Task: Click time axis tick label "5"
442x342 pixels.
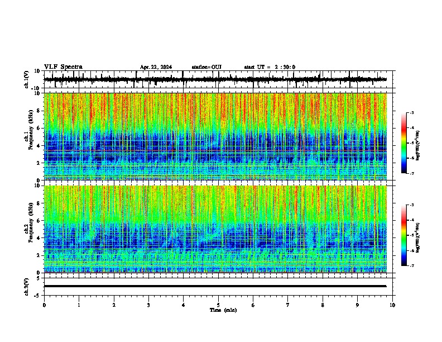Action: point(218,305)
